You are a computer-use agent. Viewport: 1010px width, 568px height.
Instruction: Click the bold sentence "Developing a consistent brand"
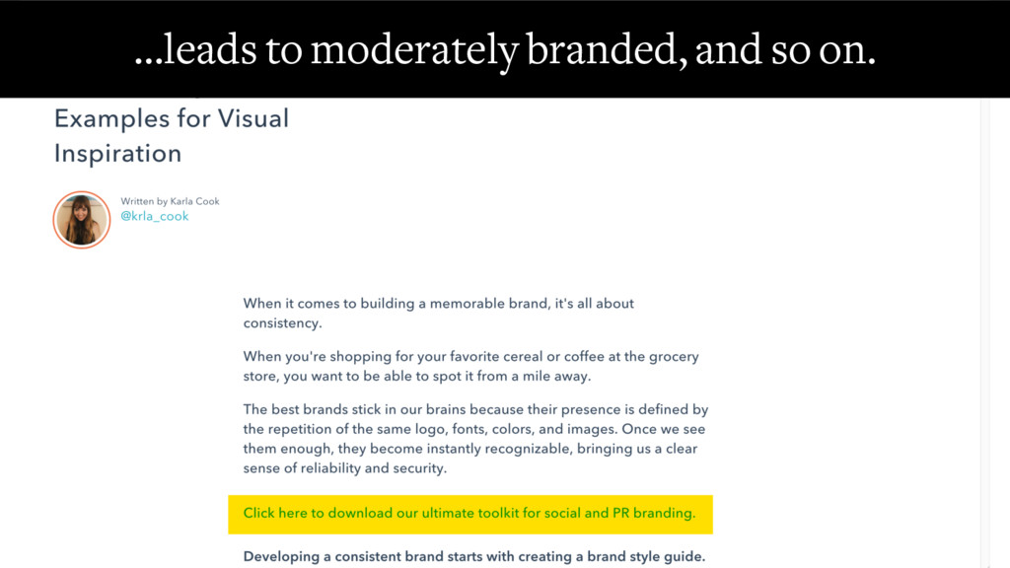pyautogui.click(x=474, y=556)
